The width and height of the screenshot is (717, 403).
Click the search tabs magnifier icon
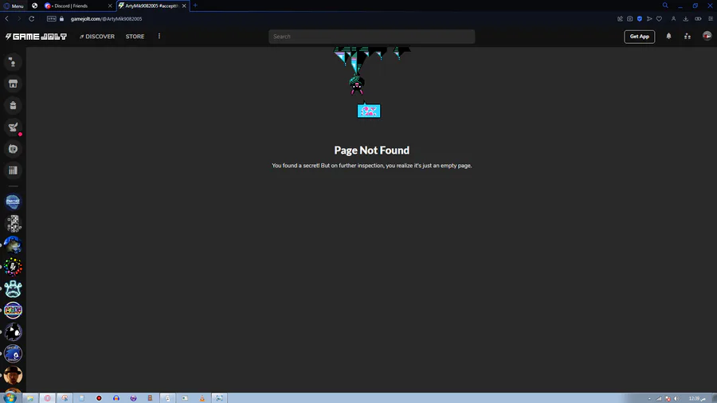click(x=665, y=6)
